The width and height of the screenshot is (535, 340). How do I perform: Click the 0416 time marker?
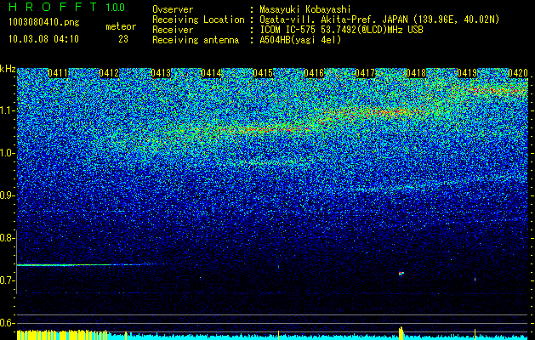tap(314, 73)
